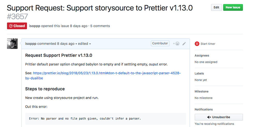Open the Labels section
Viewport: 253px width, 127px height.
[199, 74]
